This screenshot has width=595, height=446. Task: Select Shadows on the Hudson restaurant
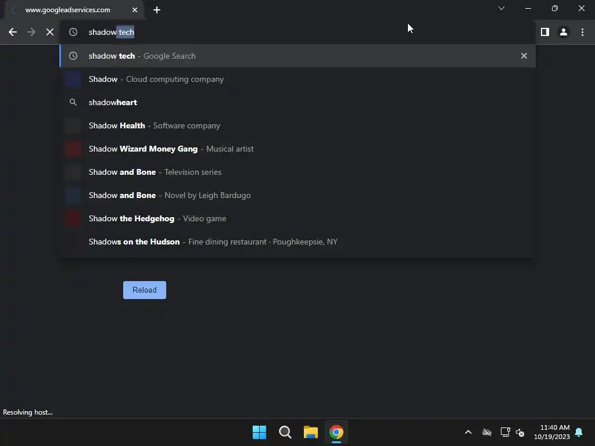[297, 242]
